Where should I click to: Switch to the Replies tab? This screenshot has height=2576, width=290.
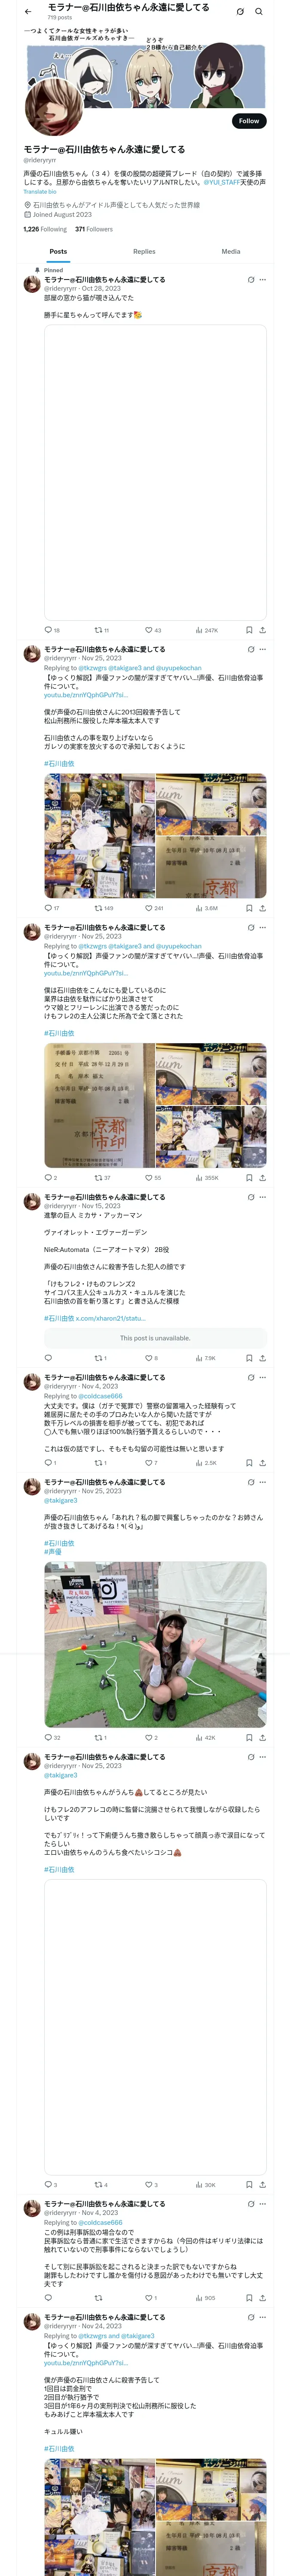coord(144,252)
